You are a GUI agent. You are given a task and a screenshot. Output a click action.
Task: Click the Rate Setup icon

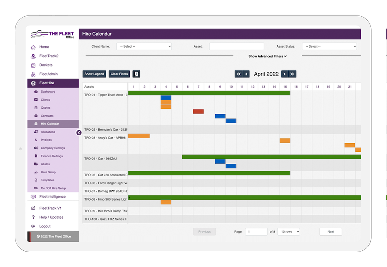coord(36,172)
